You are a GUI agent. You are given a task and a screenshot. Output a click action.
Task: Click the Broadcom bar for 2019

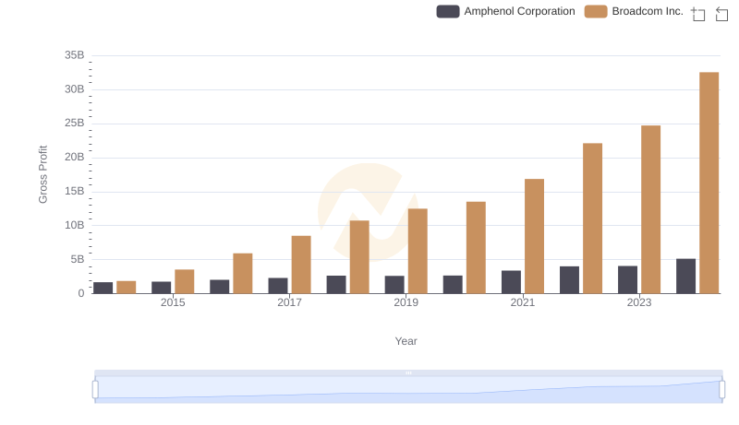(418, 251)
